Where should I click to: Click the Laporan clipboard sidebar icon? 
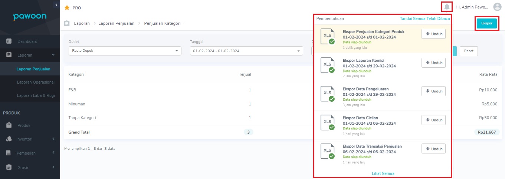coord(9,55)
